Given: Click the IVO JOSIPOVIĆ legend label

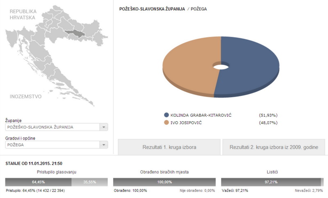Looking at the screenshot, I should pyautogui.click(x=186, y=122).
